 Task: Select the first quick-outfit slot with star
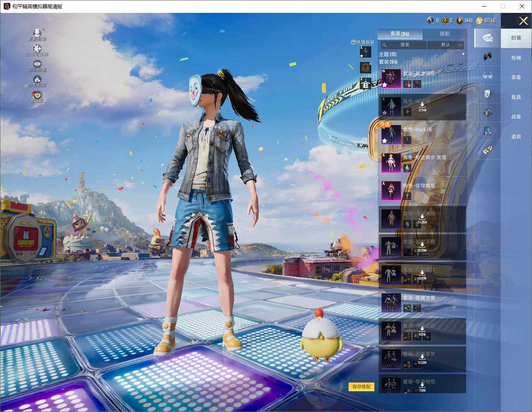(x=365, y=51)
